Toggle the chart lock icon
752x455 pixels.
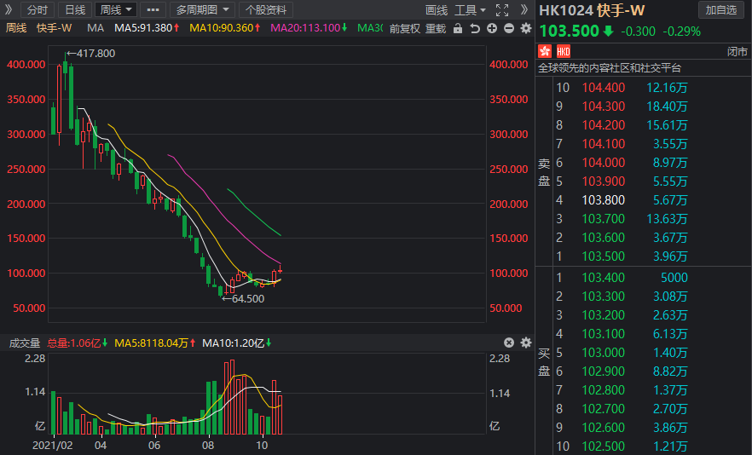[x=458, y=29]
